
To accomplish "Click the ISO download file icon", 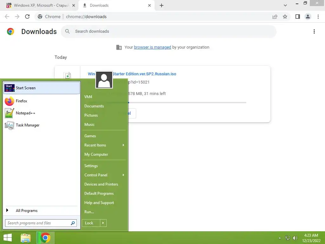I will point(68,76).
